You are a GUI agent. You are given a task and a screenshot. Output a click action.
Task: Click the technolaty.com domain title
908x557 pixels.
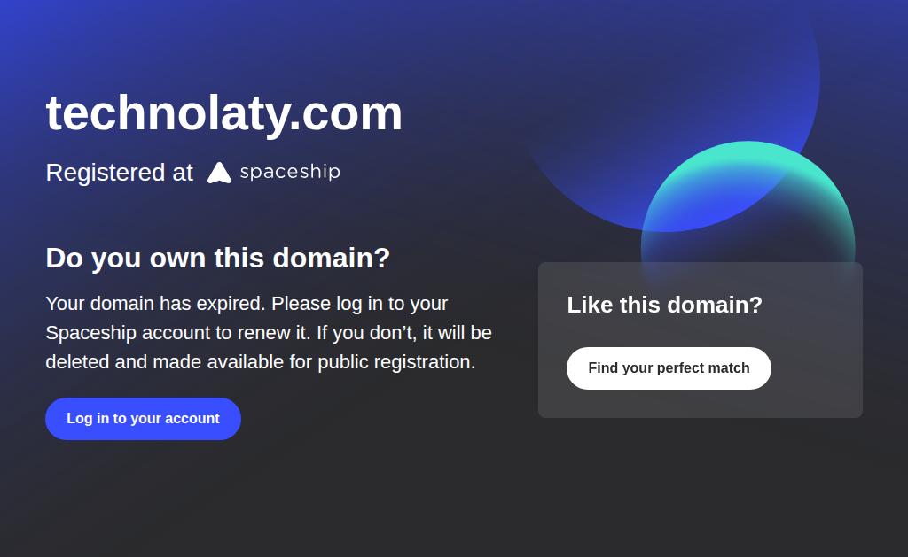click(224, 114)
